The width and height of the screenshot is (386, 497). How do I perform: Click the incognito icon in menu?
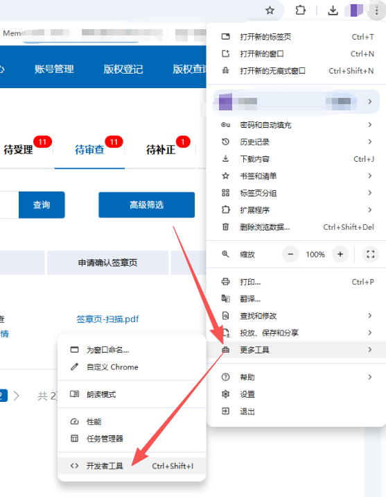226,71
